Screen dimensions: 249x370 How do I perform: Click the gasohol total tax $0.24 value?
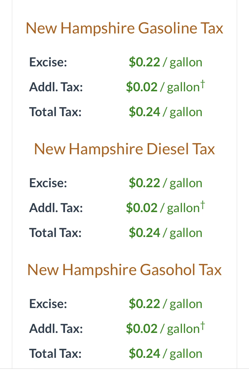144,354
